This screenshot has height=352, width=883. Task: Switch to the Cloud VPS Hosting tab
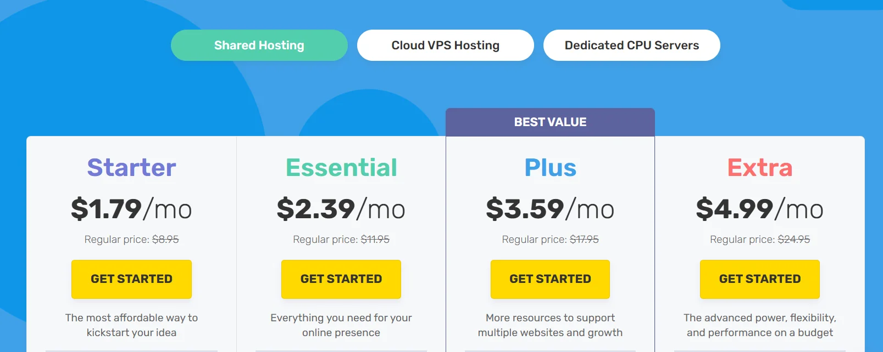tap(445, 46)
